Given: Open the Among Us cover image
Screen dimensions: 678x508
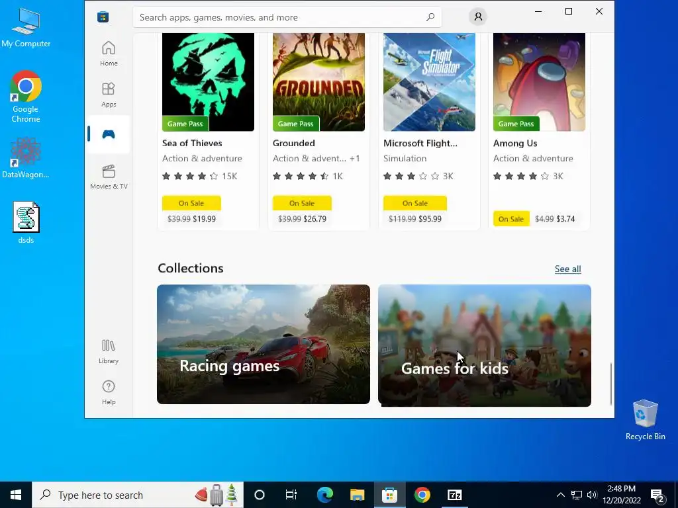Looking at the screenshot, I should pos(539,82).
